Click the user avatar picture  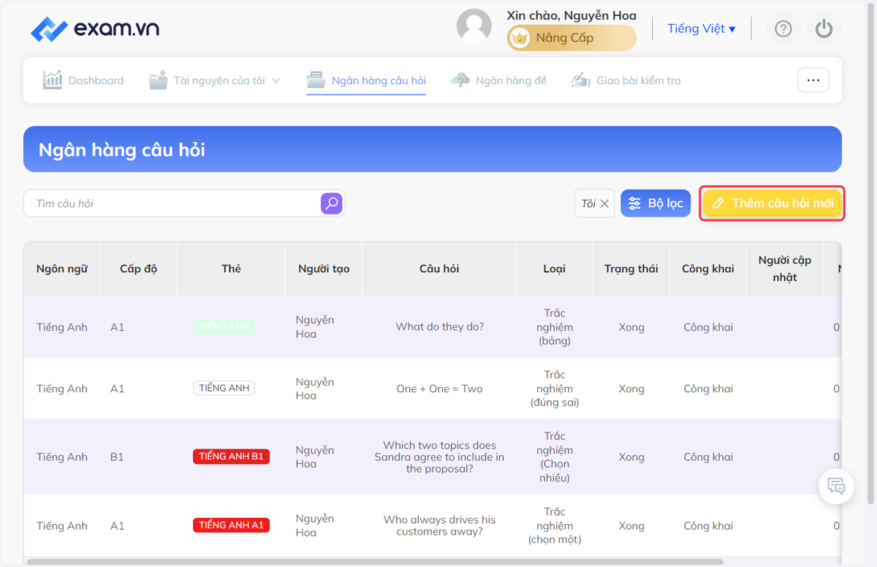[474, 26]
